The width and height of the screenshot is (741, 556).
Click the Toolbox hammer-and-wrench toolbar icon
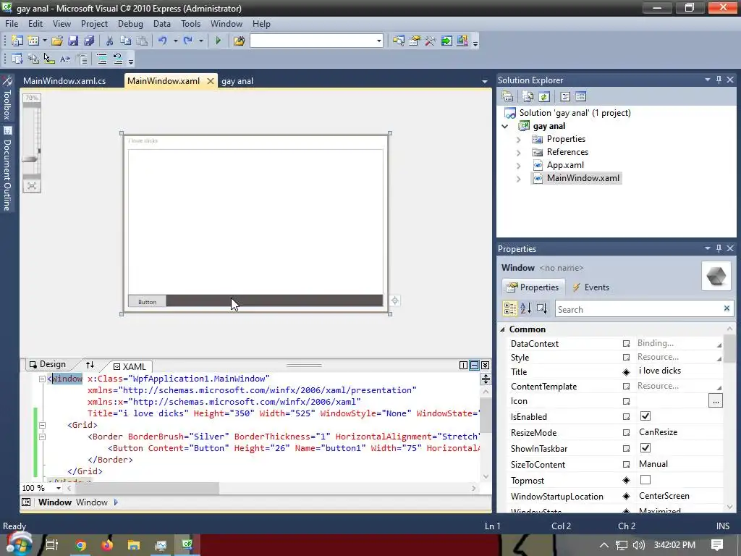(430, 41)
